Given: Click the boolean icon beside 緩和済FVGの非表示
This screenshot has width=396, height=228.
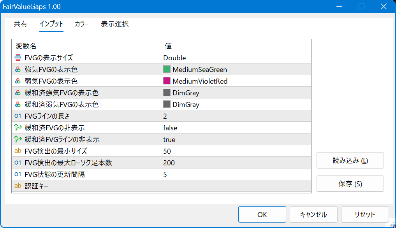Looking at the screenshot, I should pos(18,128).
